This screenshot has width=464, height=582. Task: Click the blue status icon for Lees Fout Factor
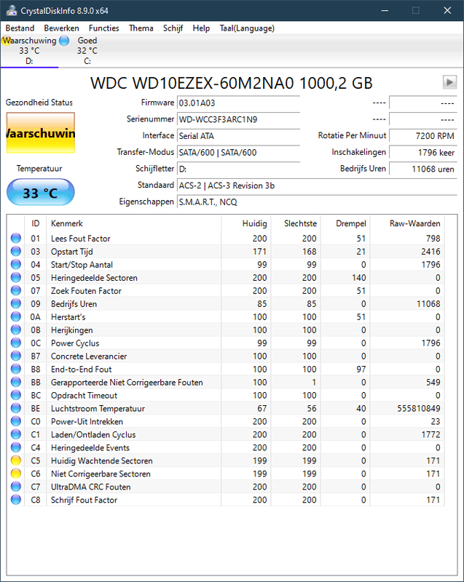click(x=16, y=238)
